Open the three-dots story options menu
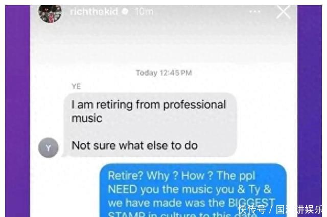Screen dimensions: 327x217 coord(255,11)
